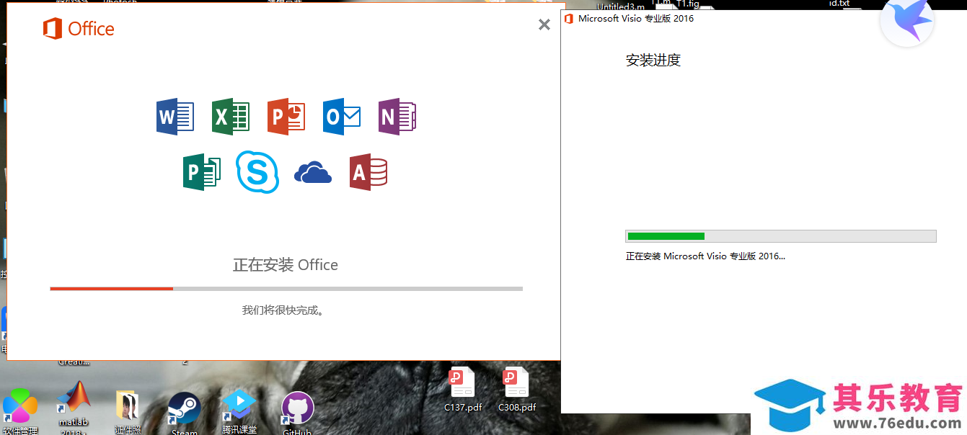Screen dimensions: 967x435
Task: Click the OneNote icon in Office installer
Action: [397, 117]
